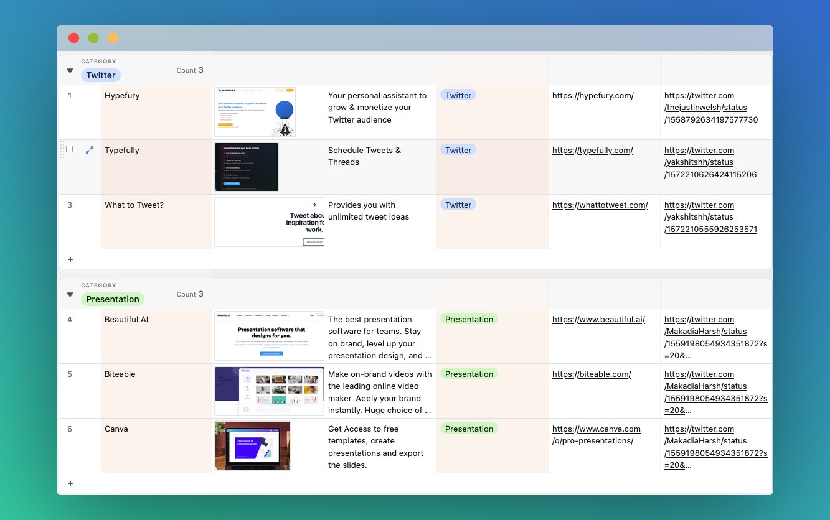View the Hypefury screenshot thumbnail

click(x=255, y=112)
